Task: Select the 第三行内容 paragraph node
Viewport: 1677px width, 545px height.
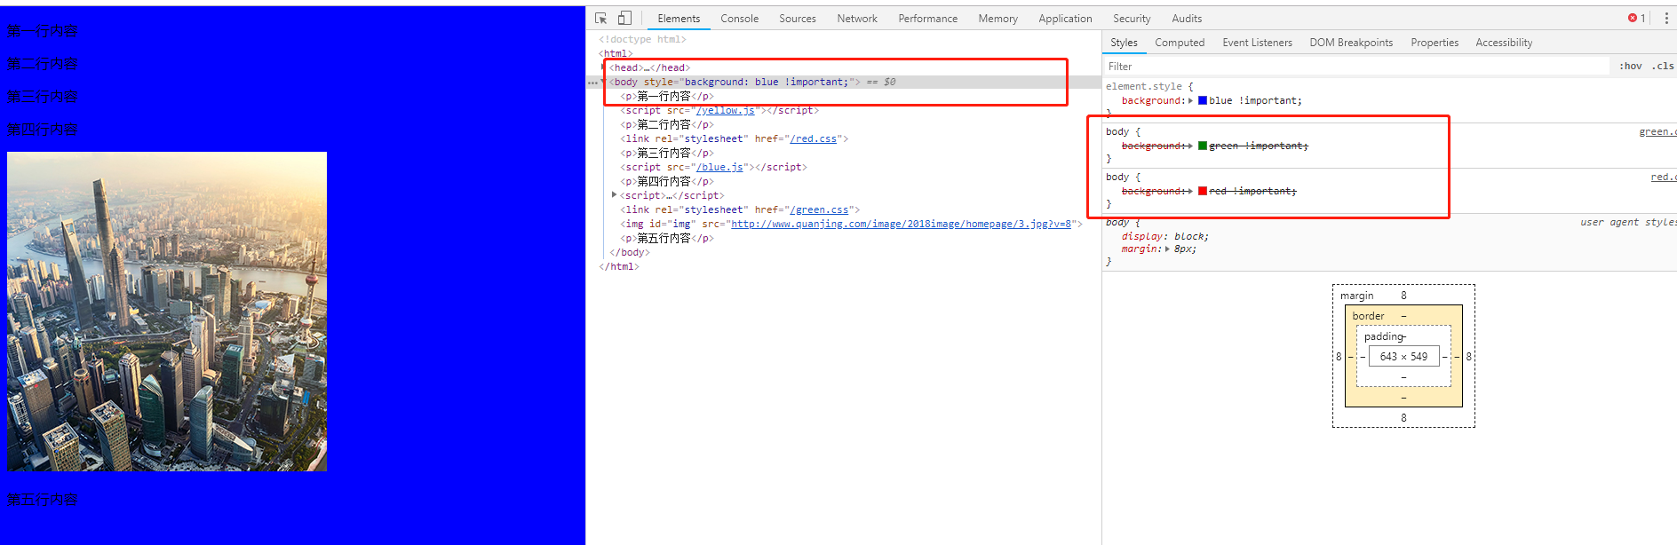Action: pos(667,154)
